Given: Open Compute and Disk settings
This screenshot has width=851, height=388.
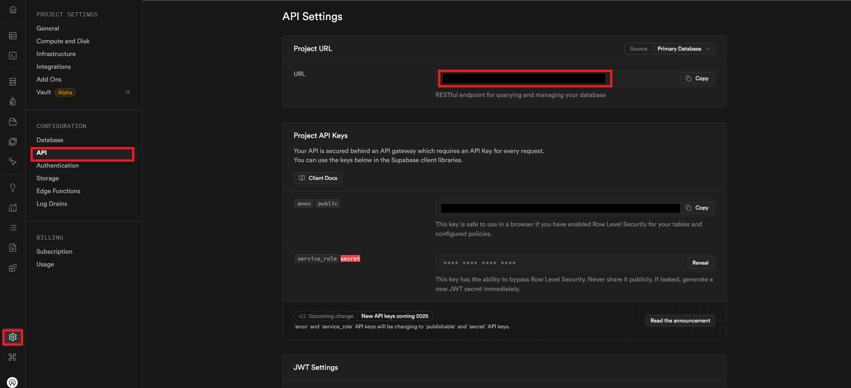Looking at the screenshot, I should click(63, 41).
